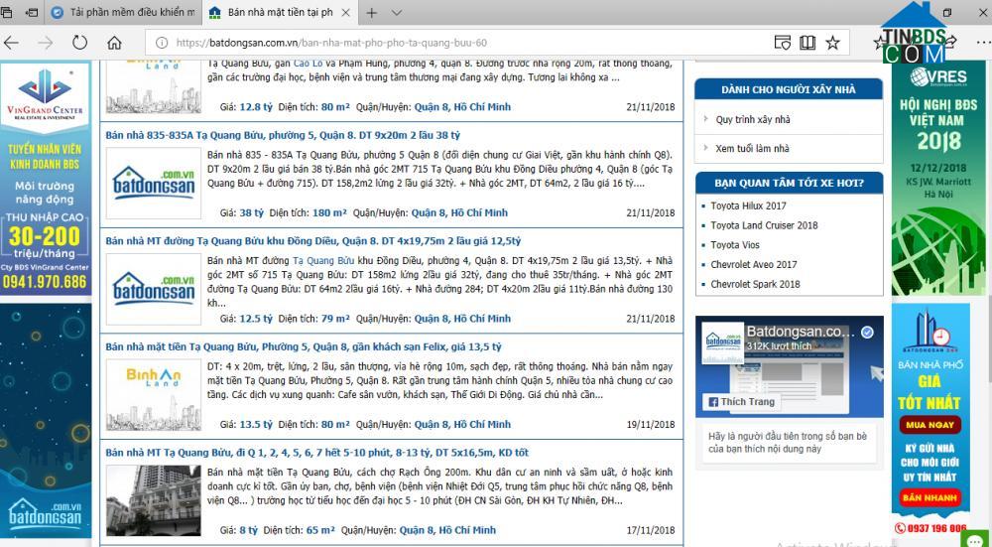Open a new tab with plus icon
The image size is (992, 547).
click(x=371, y=13)
